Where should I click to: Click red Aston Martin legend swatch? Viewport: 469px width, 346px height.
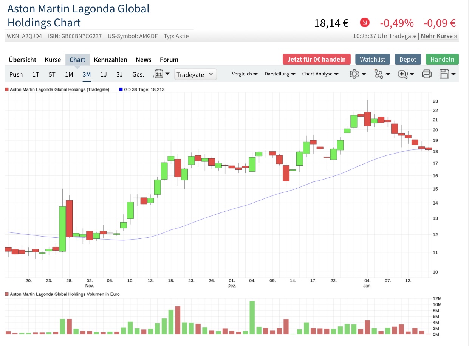(x=7, y=89)
